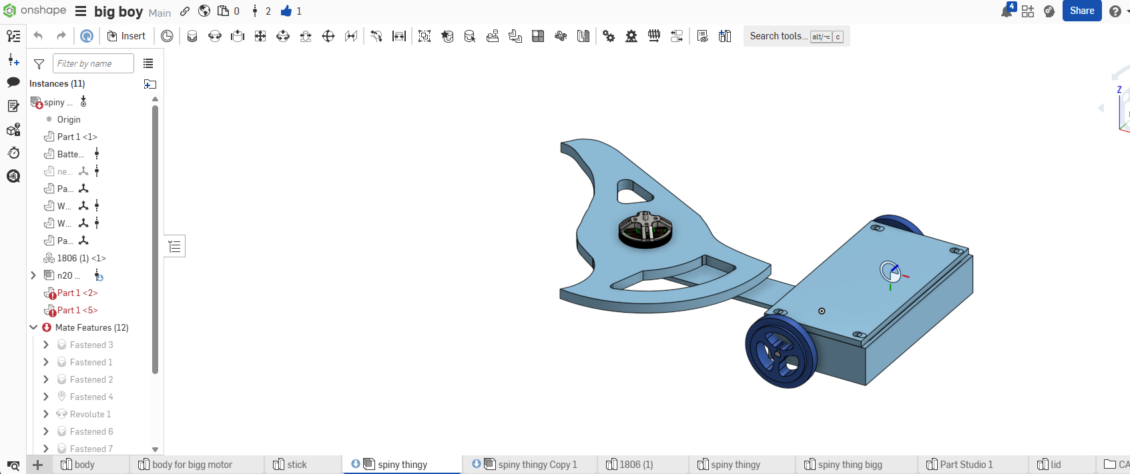
Task: Select the Ball mate tool
Action: 328,36
